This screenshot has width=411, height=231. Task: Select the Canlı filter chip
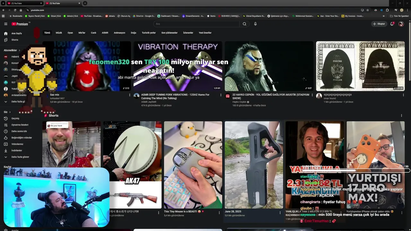[93, 33]
